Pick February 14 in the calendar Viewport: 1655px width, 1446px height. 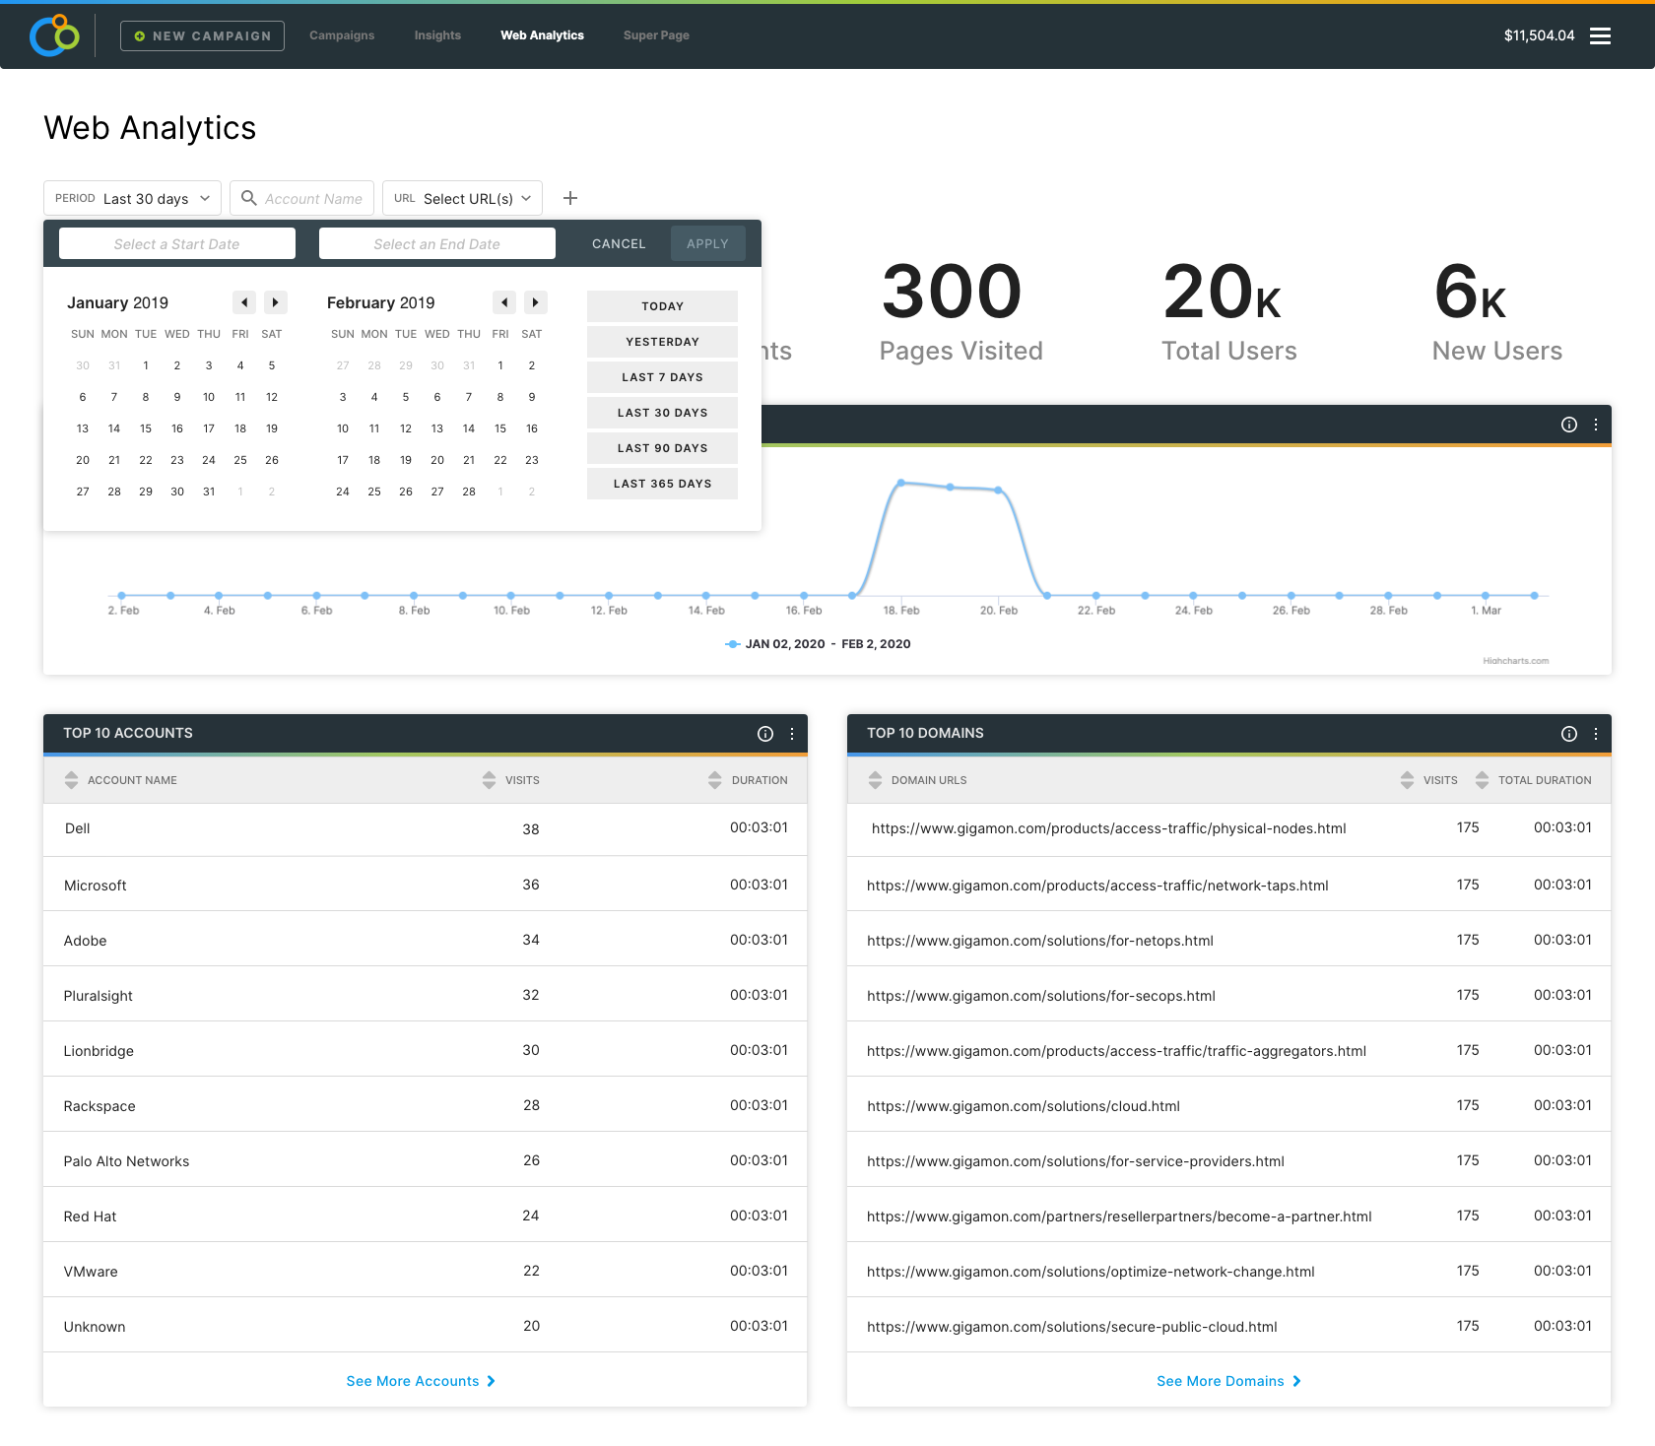(469, 428)
